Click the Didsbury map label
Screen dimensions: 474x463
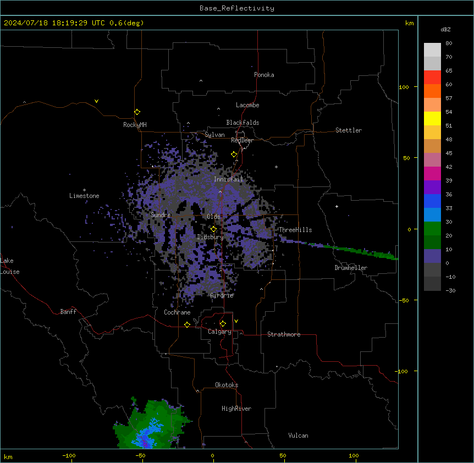coord(211,237)
